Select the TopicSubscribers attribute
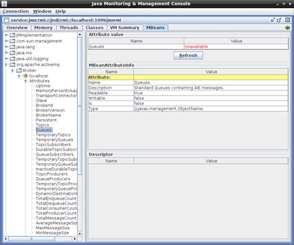 53,145
